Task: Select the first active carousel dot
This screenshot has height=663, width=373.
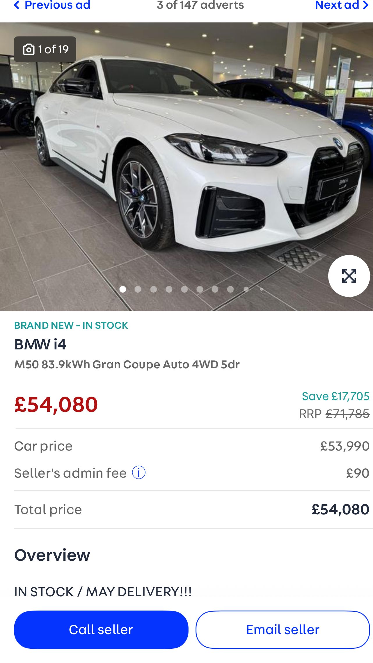Action: [x=123, y=289]
